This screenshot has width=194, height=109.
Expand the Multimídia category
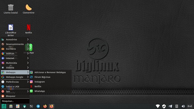pos(15,63)
